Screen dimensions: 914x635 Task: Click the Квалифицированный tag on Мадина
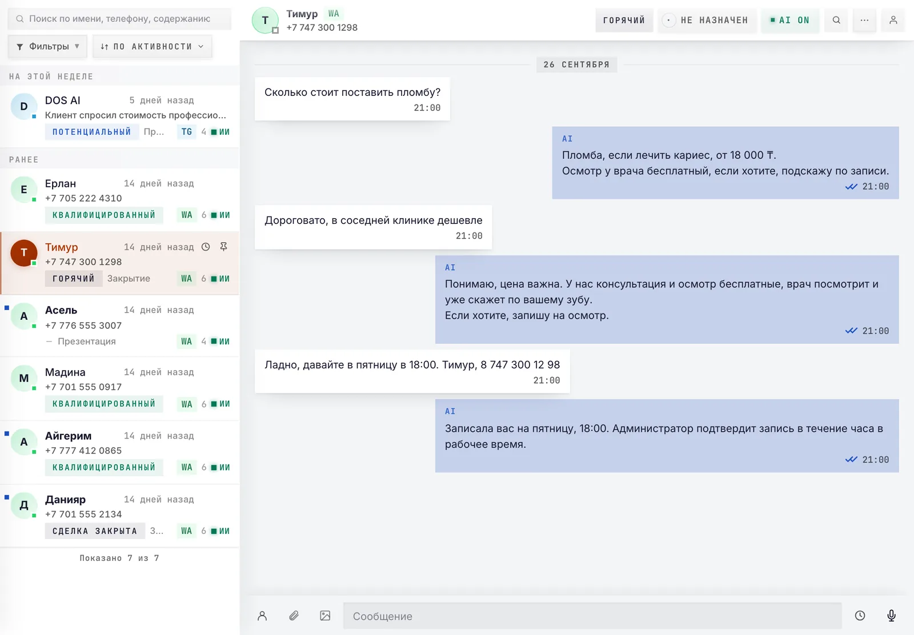click(x=104, y=404)
